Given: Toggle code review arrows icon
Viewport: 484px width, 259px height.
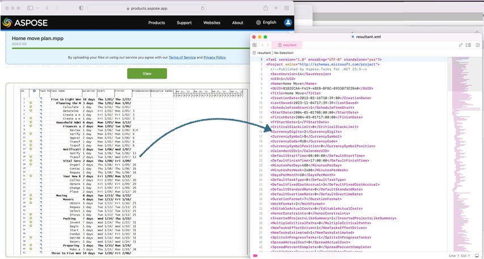Looking at the screenshot, I should point(461,45).
